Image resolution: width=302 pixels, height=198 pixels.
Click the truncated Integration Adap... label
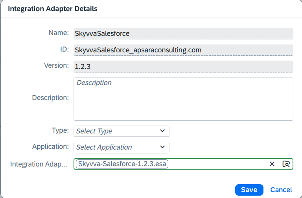pos(39,164)
